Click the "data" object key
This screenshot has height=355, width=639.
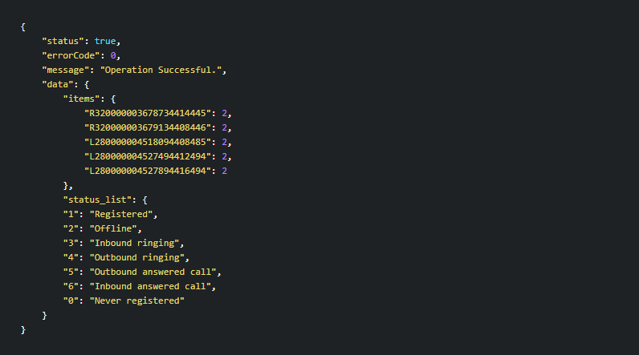pyautogui.click(x=58, y=84)
